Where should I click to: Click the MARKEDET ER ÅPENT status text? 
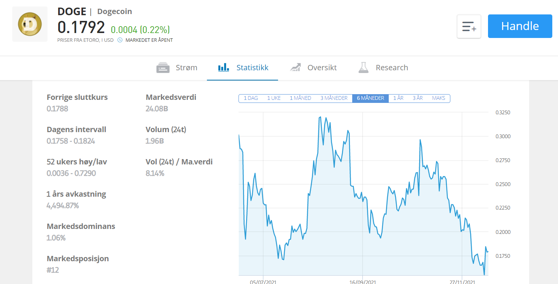click(149, 40)
